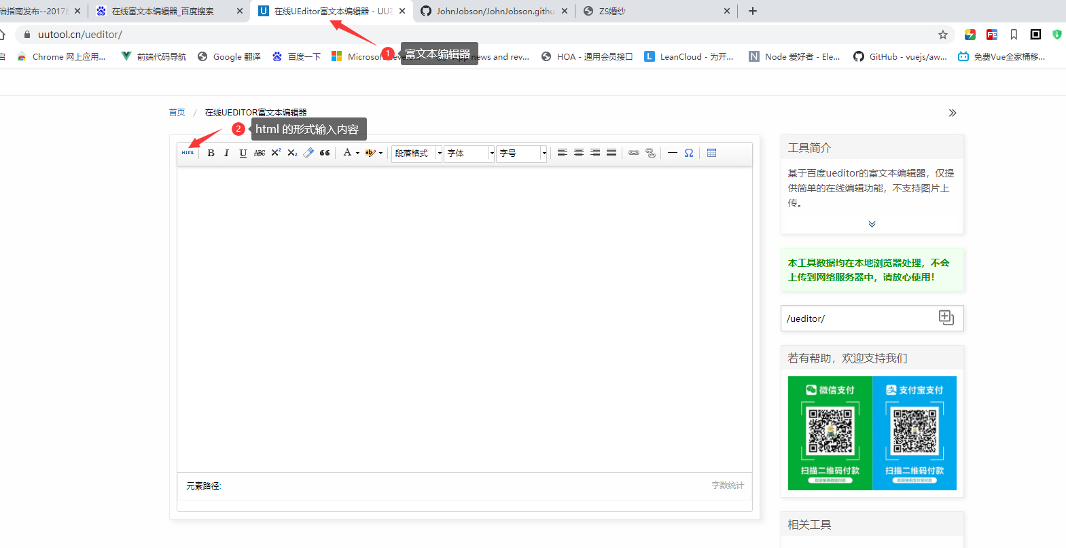Screen dimensions: 1066x548
Task: Switch to the JohnJobson GitHub tab
Action: 494,11
